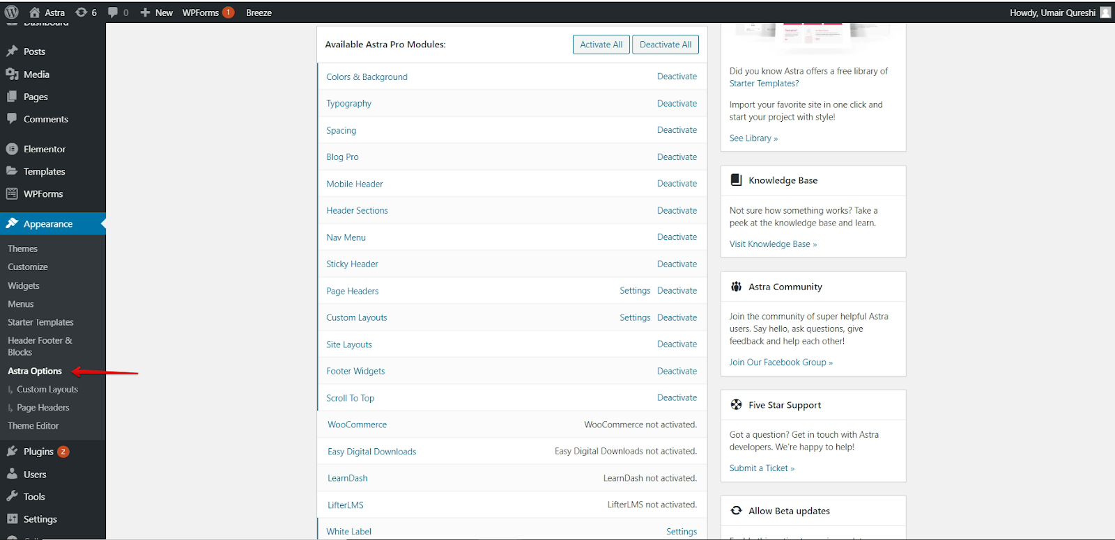Open Menus submenu item

tap(21, 304)
